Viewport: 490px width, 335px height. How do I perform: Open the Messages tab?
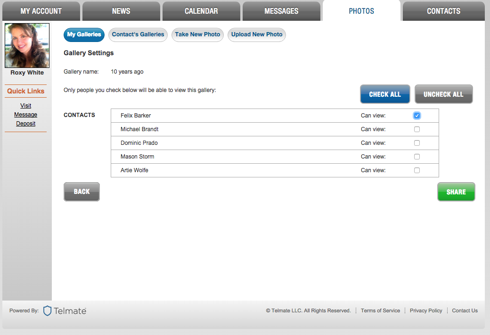281,11
